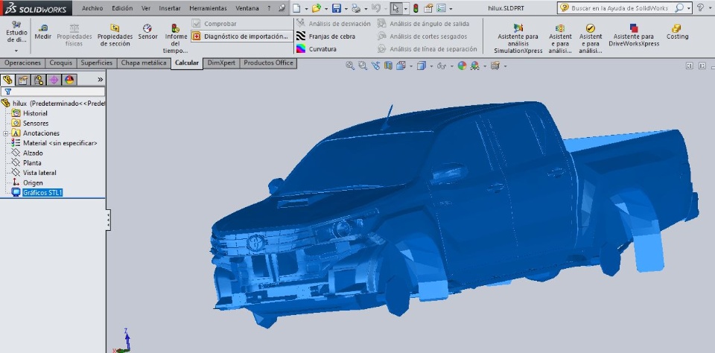
Task: Open the Medir measurement tool
Action: pos(43,32)
